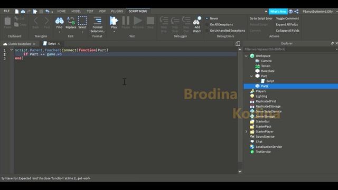338x190 pixels.
Task: Expand the StarterPlayer node
Action: 246,131
